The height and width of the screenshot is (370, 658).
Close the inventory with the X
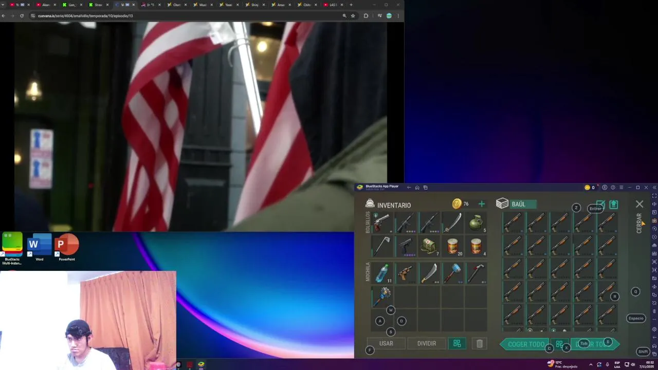pos(639,204)
